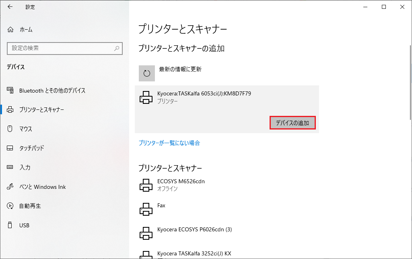Click the Fax printer icon

tap(146, 209)
